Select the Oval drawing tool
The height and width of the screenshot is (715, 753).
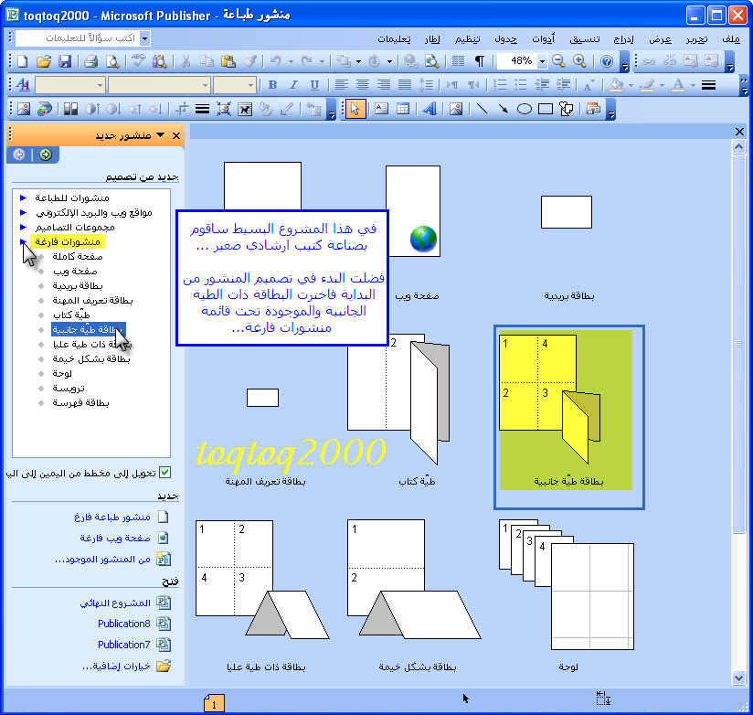[525, 108]
